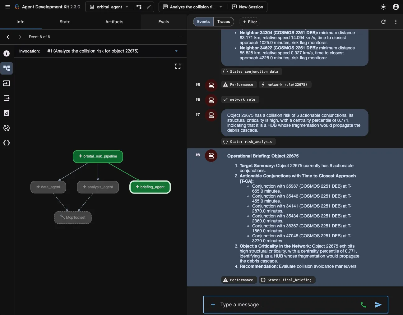Click the McpToolset graph node
The image size is (403, 315).
73,217
